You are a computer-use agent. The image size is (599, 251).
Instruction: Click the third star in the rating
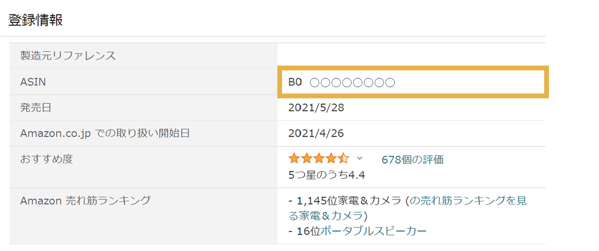[319, 159]
